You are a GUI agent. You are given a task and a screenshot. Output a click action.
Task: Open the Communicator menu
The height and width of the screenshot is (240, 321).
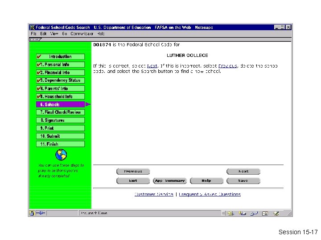coord(82,34)
